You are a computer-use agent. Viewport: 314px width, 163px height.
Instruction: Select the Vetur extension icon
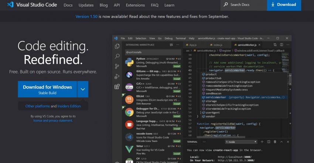[129, 149]
